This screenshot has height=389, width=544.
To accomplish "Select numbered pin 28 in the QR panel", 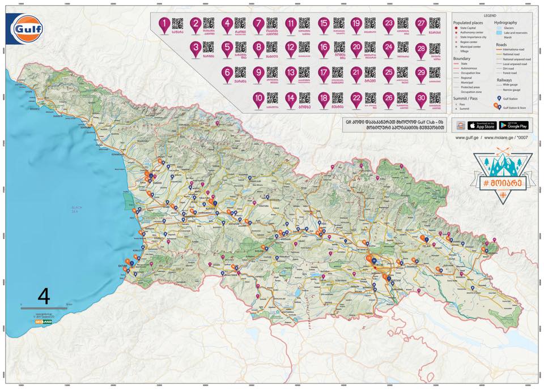I will 421,50.
